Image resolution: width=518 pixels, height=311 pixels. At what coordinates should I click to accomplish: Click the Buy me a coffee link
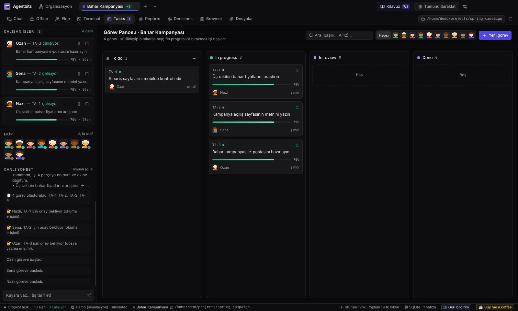[495, 307]
